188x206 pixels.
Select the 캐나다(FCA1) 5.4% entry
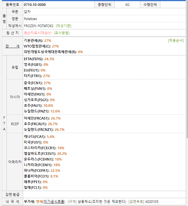[39, 137]
